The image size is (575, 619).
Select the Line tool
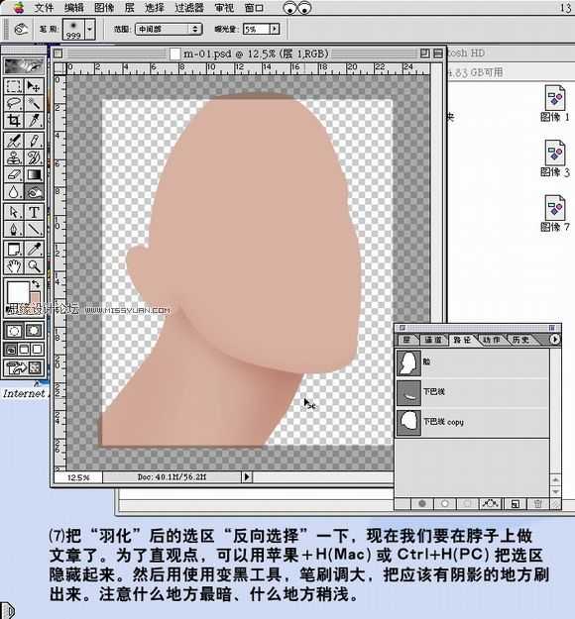34,229
